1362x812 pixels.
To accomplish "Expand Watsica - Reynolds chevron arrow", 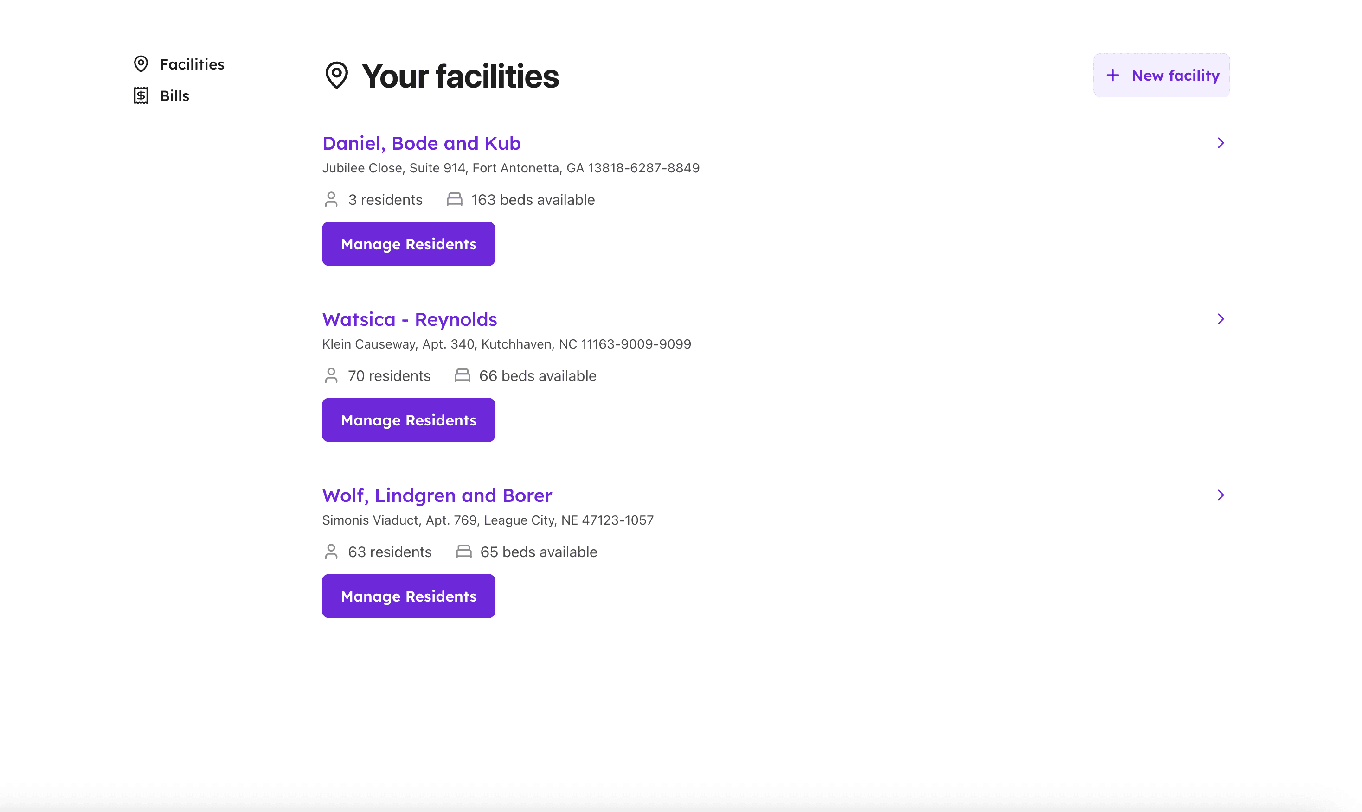I will point(1220,319).
